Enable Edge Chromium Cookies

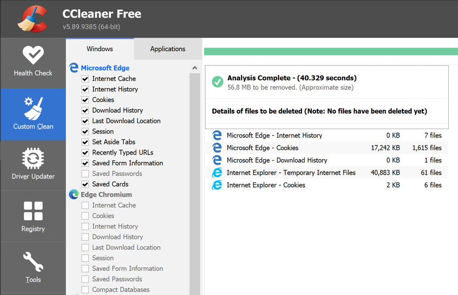pos(85,216)
